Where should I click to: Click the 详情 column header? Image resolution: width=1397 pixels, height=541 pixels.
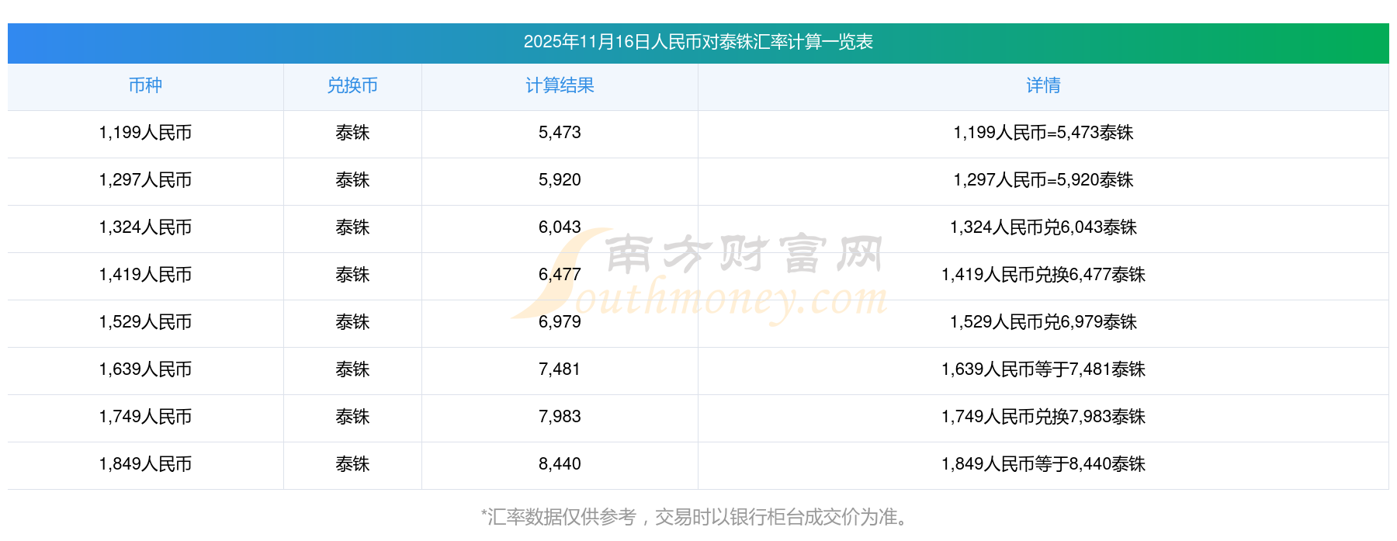tap(1043, 86)
